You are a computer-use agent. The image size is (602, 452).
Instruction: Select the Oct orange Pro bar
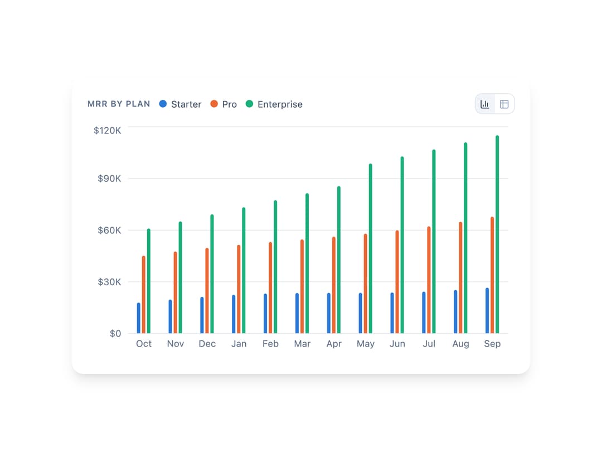[144, 295]
